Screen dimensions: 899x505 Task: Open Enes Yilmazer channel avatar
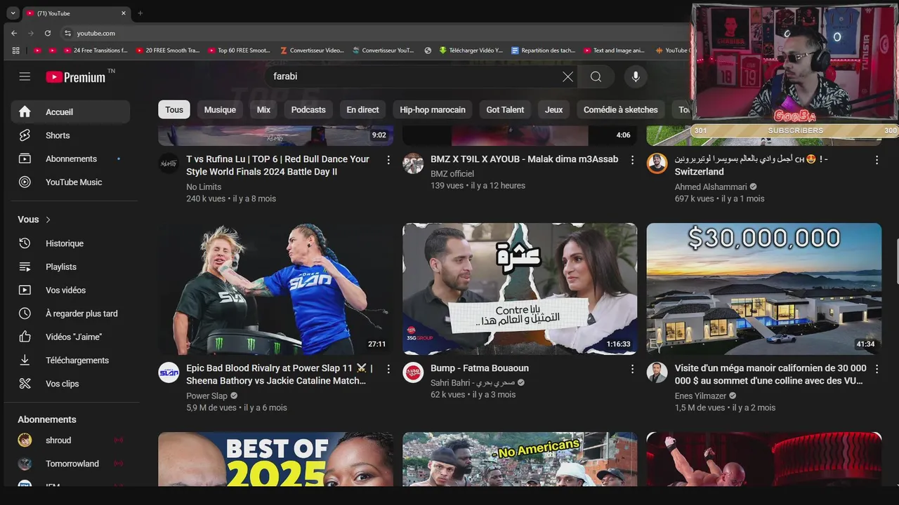657,372
